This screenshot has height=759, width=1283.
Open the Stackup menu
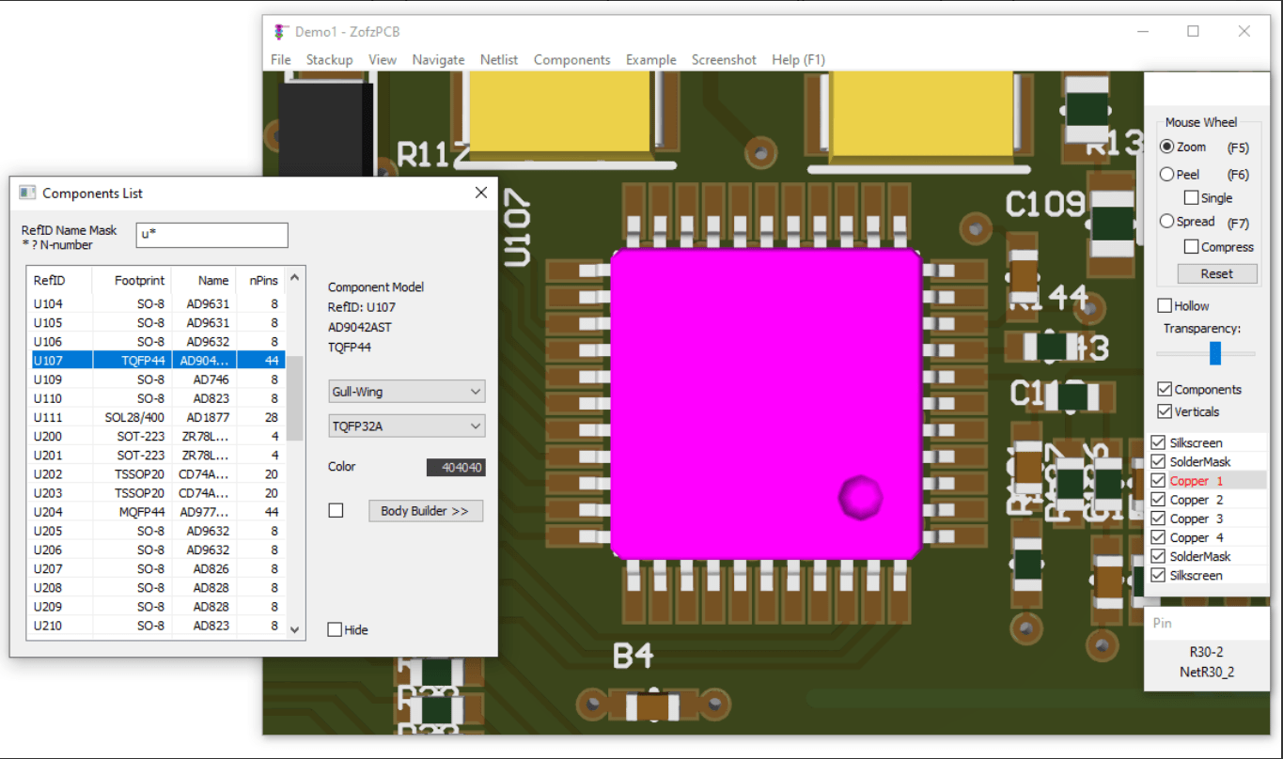329,59
